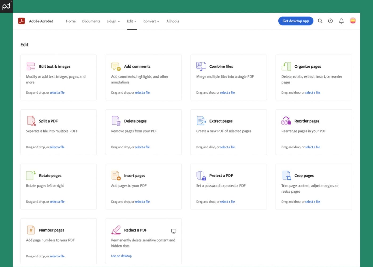Expand the Convert dropdown menu
373x267 pixels.
pyautogui.click(x=151, y=21)
